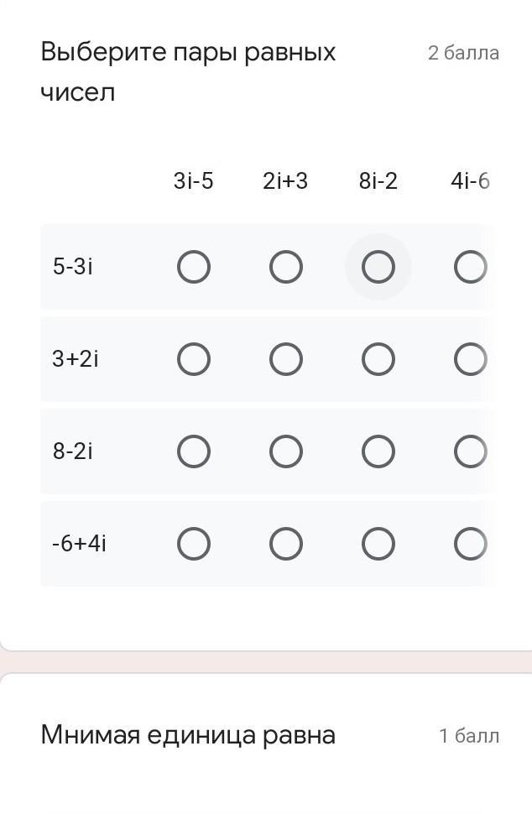Image resolution: width=532 pixels, height=814 pixels.
Task: Click the 'Мнимая единица равна' question title
Action: 188,735
